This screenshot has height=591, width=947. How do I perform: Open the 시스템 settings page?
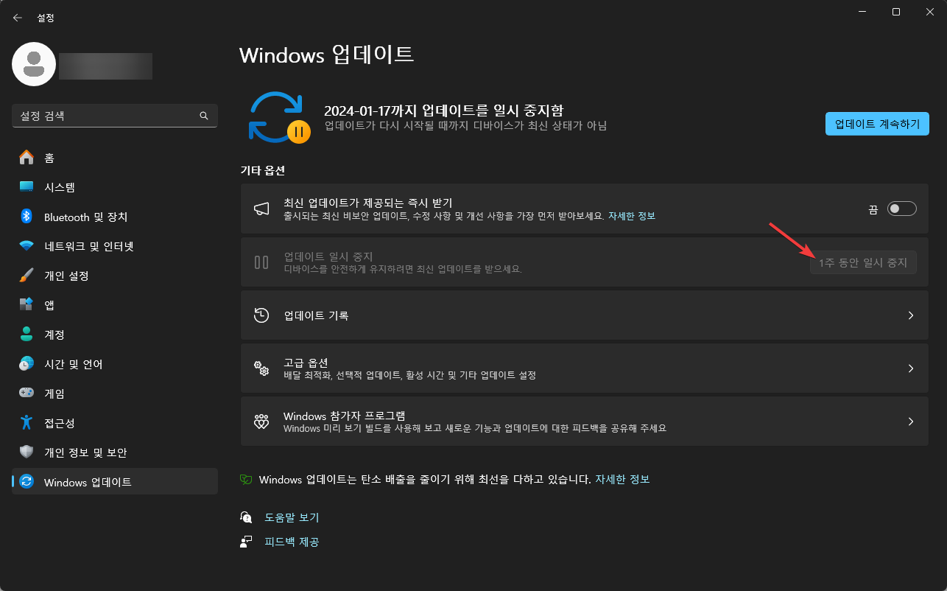click(115, 187)
